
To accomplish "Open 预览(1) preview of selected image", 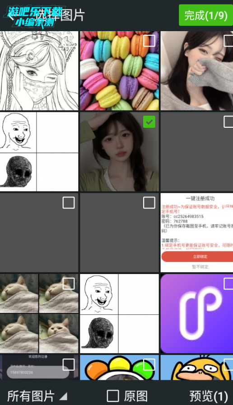I will point(209,396).
